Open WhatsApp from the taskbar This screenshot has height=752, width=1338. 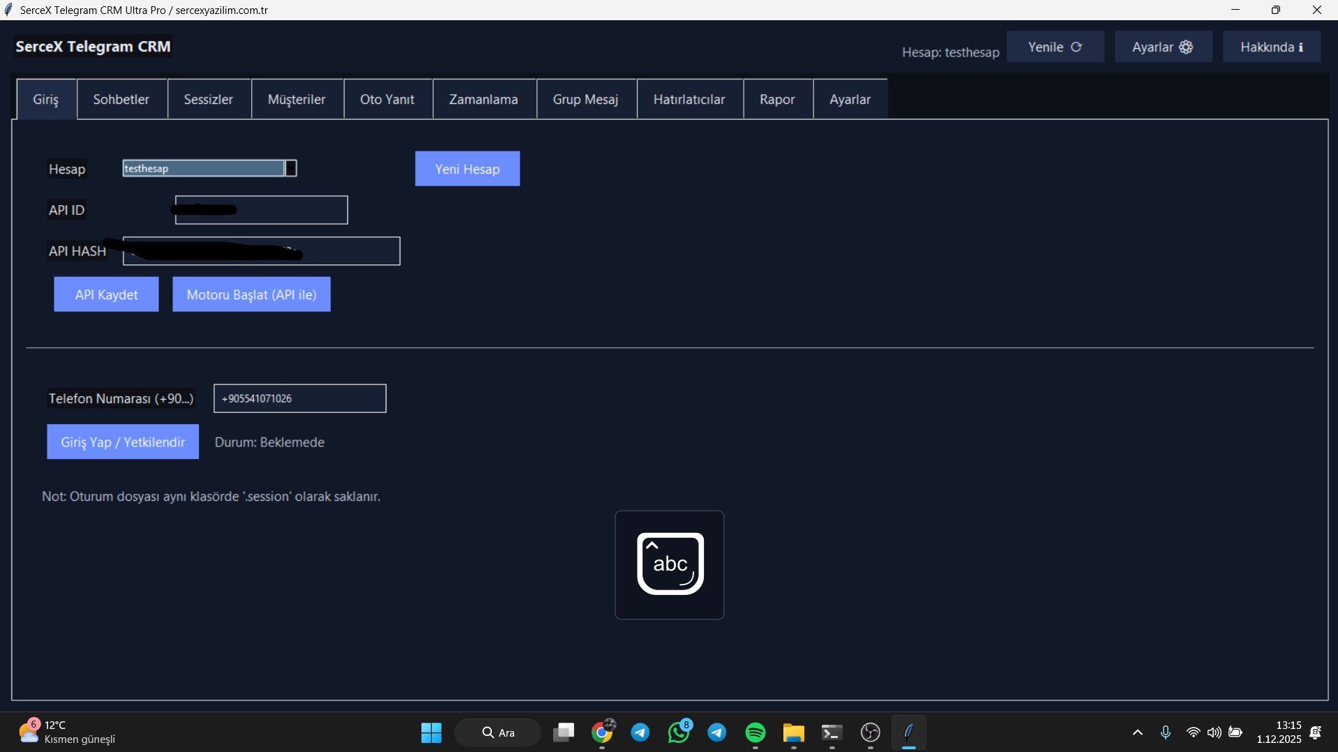point(678,732)
